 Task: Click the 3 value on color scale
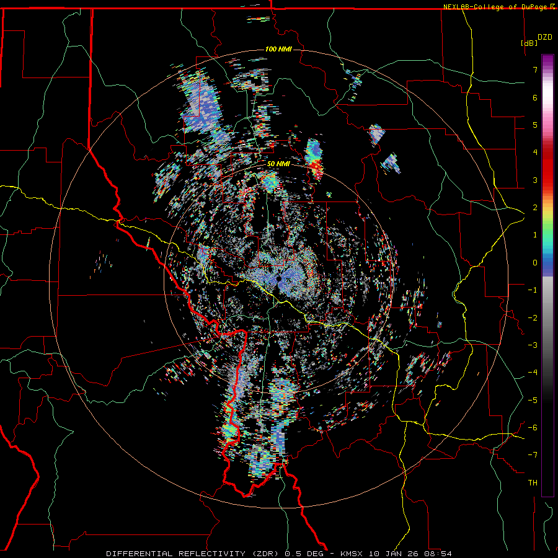[x=535, y=180]
